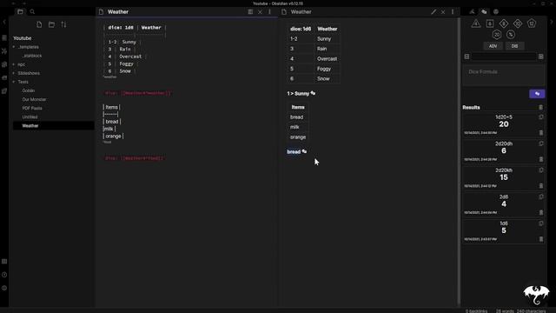556x313 pixels.
Task: Close the right Weather preview pane
Action: point(443,11)
